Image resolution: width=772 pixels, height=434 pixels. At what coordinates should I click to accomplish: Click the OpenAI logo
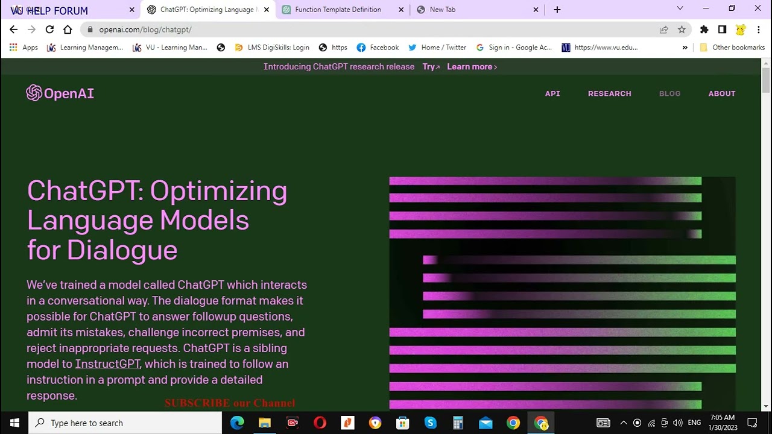pyautogui.click(x=60, y=93)
